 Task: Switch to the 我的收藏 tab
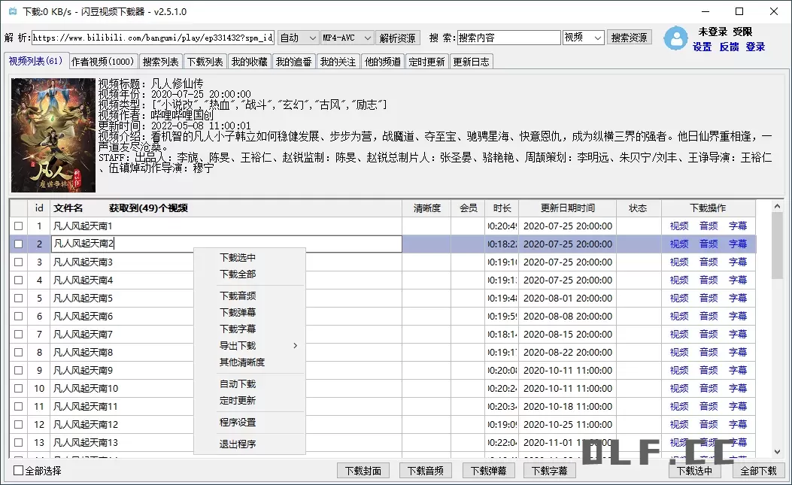(x=249, y=62)
